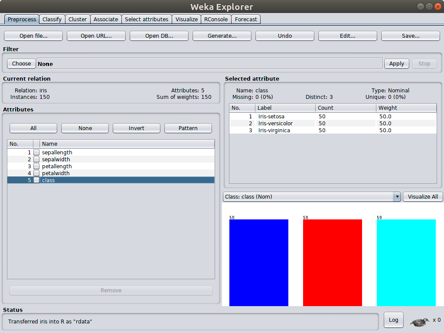Select the Iris-setosa label row
The height and width of the screenshot is (333, 444).
click(x=333, y=116)
